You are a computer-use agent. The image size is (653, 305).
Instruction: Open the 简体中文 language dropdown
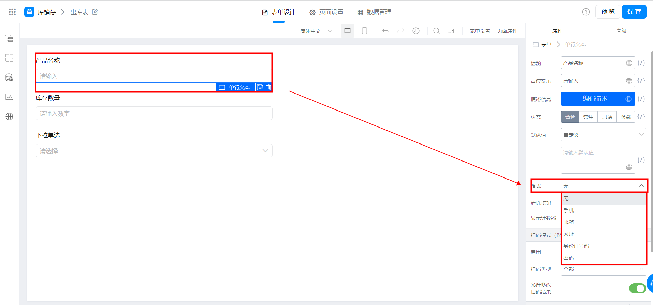point(316,31)
